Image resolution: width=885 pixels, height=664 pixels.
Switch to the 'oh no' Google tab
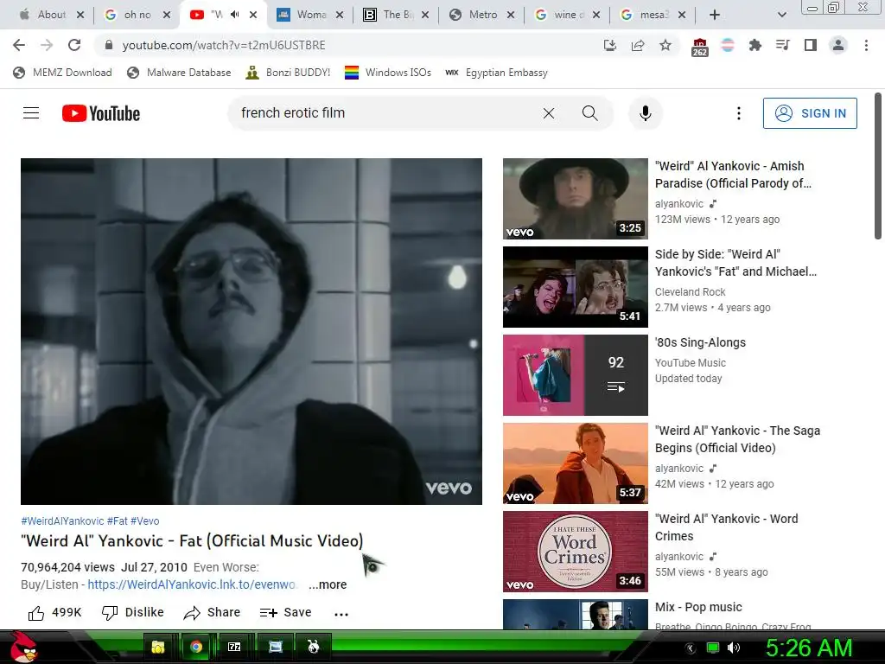tap(137, 15)
